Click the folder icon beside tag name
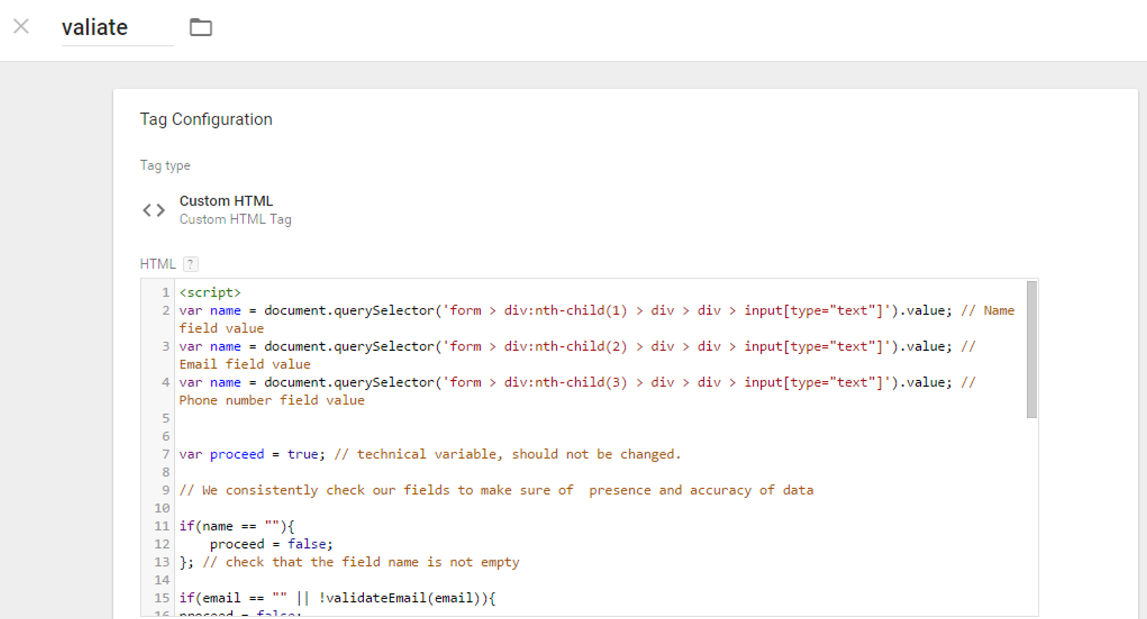This screenshot has height=619, width=1147. (x=200, y=27)
